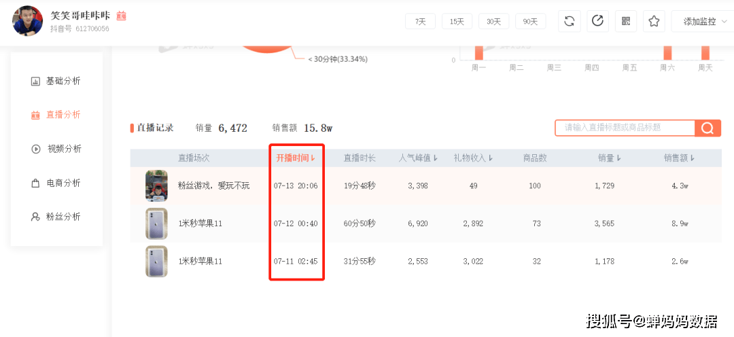Open the QR code icon
Screen dimensions: 734x337
(626, 21)
